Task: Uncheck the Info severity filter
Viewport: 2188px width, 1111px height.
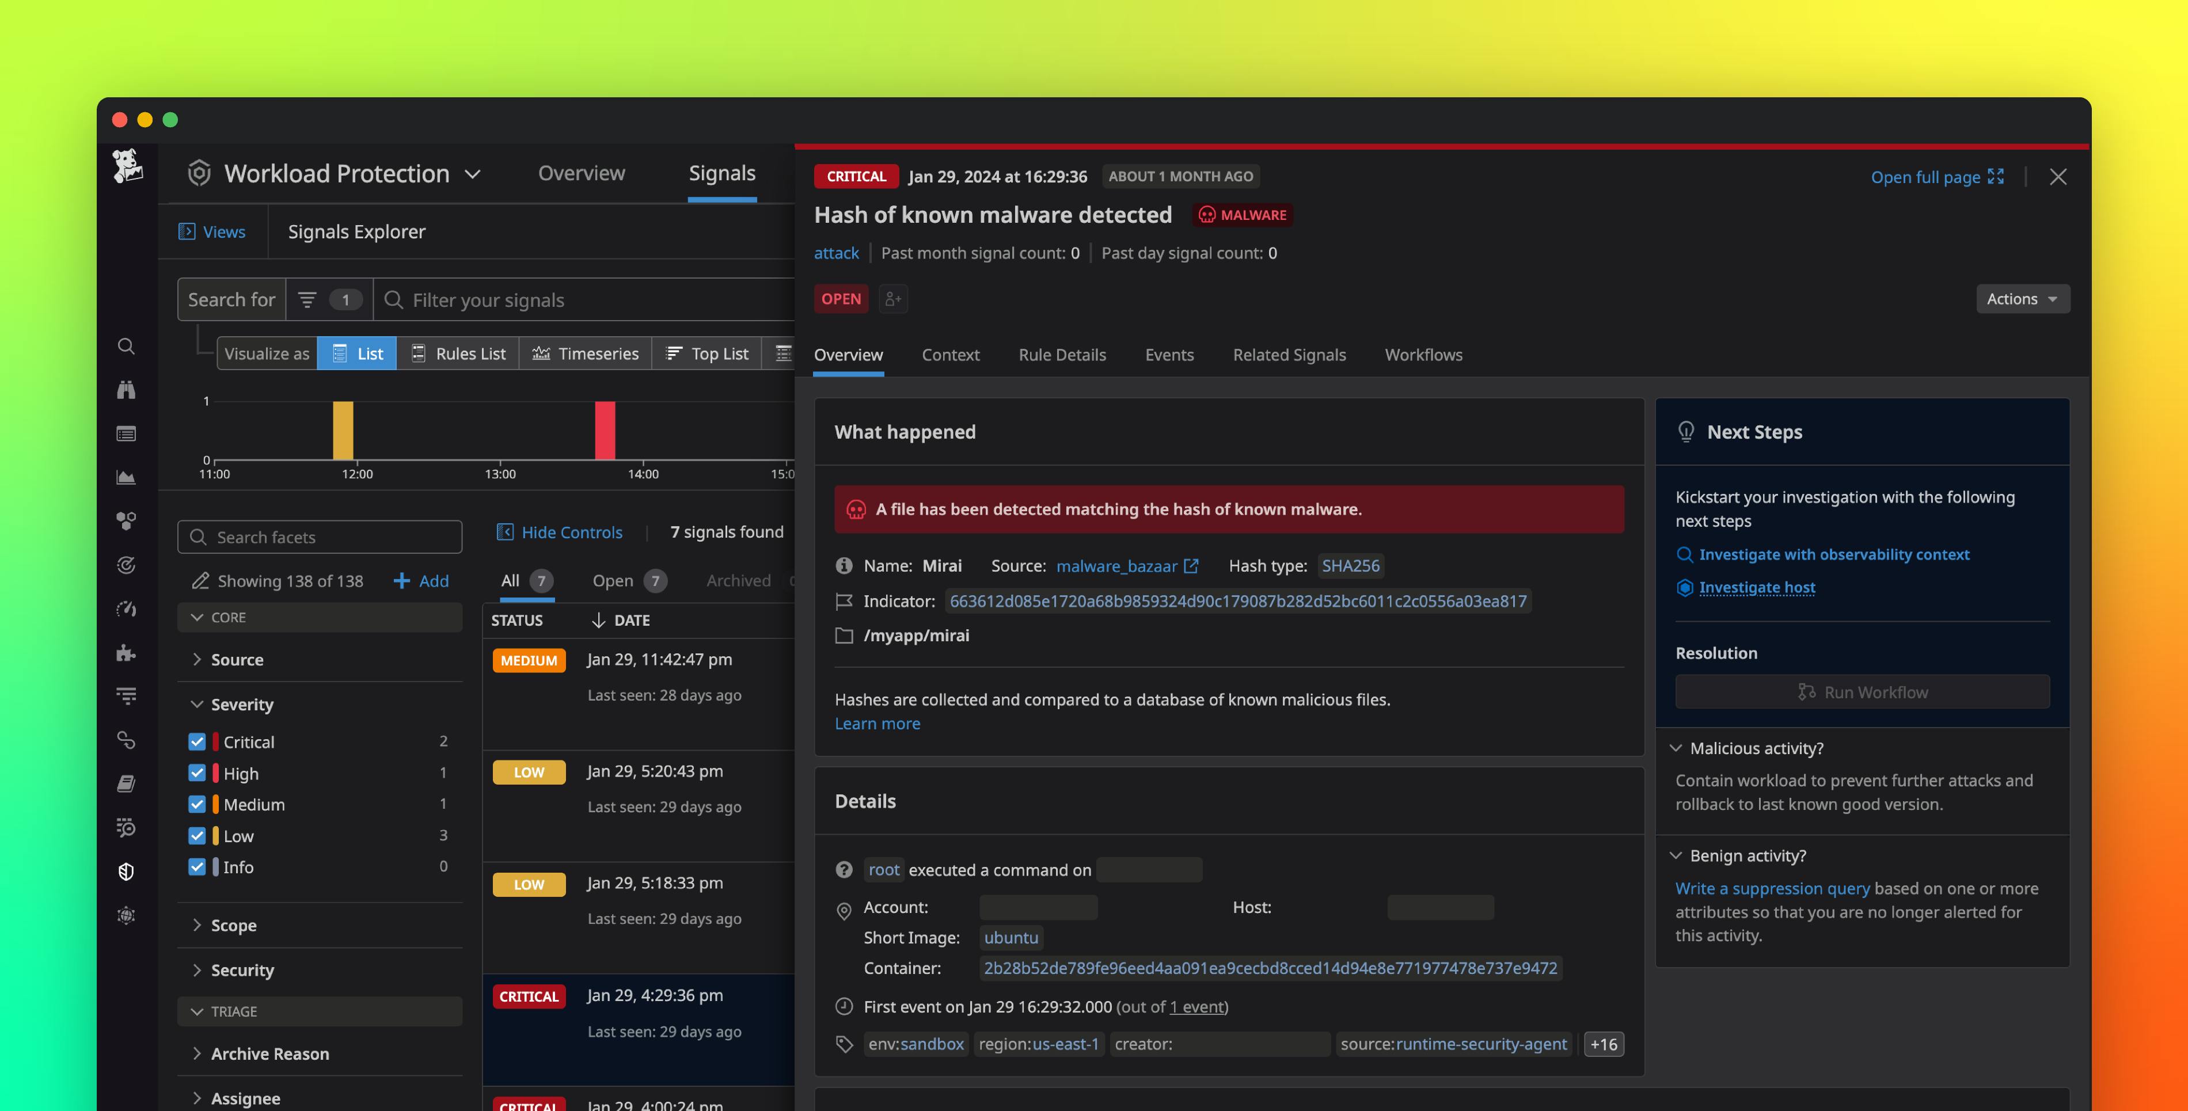Action: pyautogui.click(x=197, y=866)
